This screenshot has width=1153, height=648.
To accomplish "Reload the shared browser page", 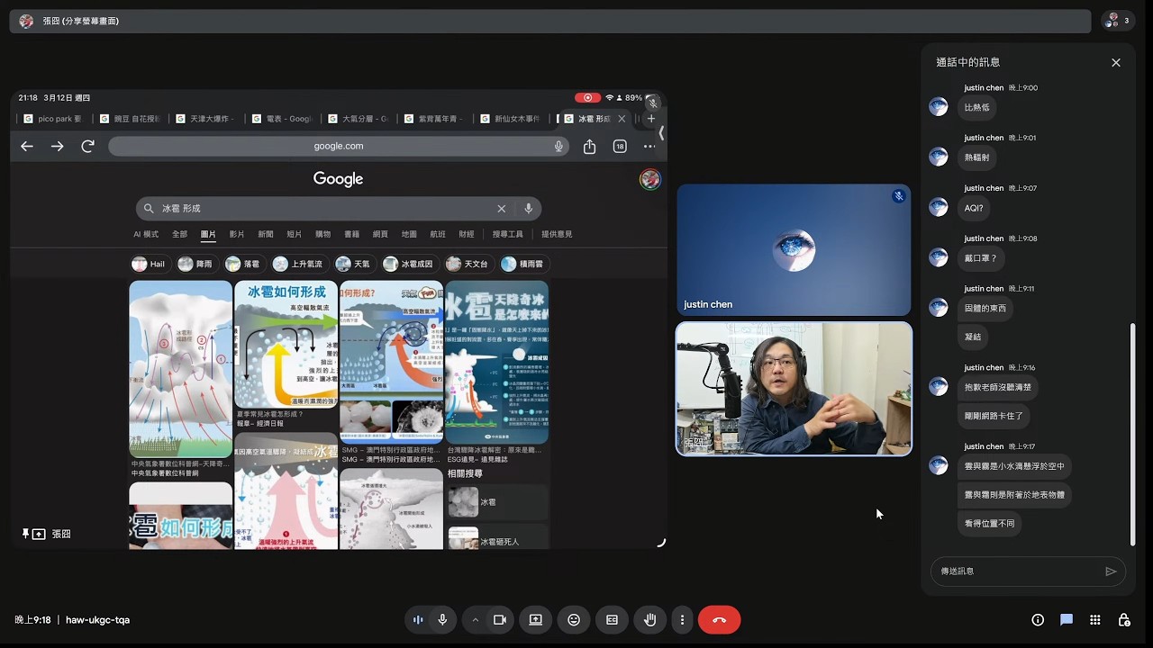I will (87, 146).
